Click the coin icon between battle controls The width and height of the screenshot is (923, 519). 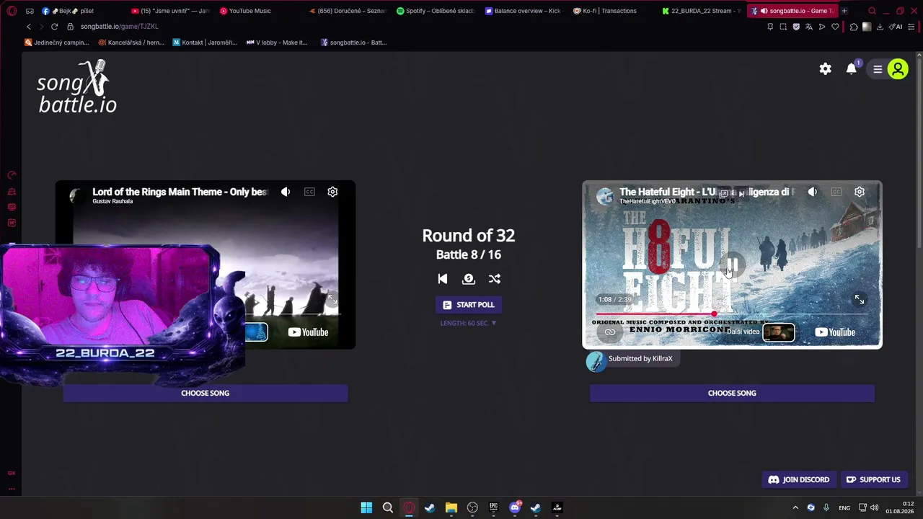[x=469, y=279]
